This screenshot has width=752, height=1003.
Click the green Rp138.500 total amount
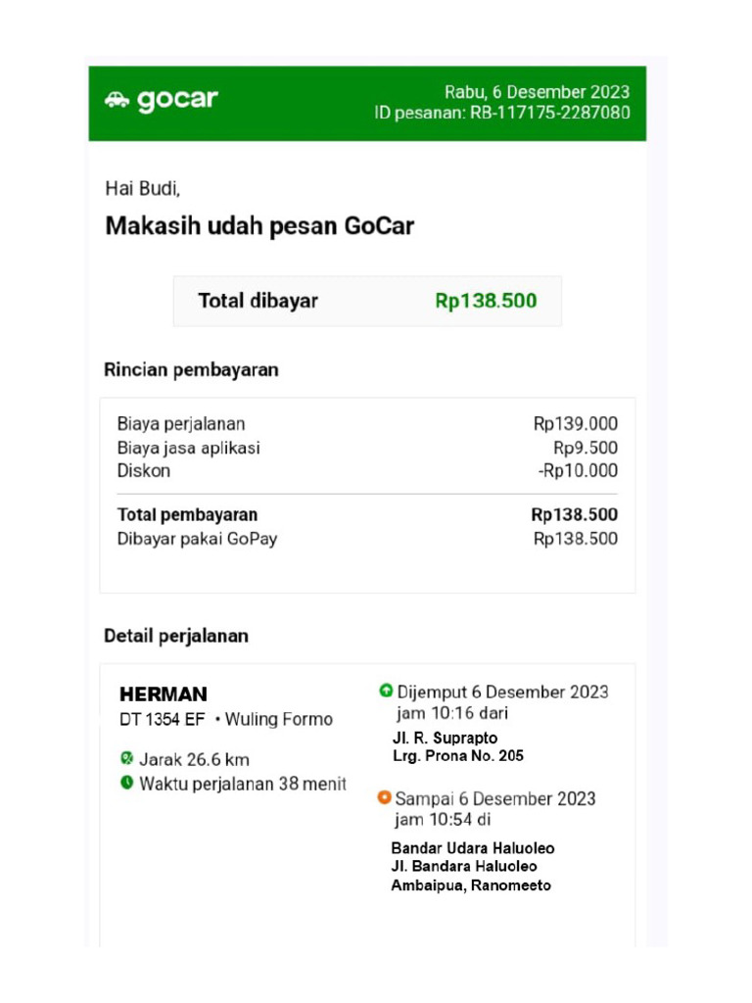486,301
